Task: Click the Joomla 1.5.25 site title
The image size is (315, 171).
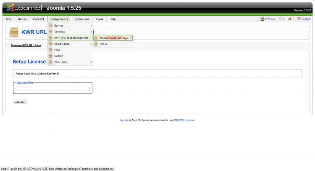Action: [x=64, y=8]
